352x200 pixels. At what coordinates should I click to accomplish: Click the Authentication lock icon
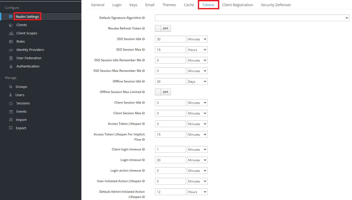coord(11,66)
